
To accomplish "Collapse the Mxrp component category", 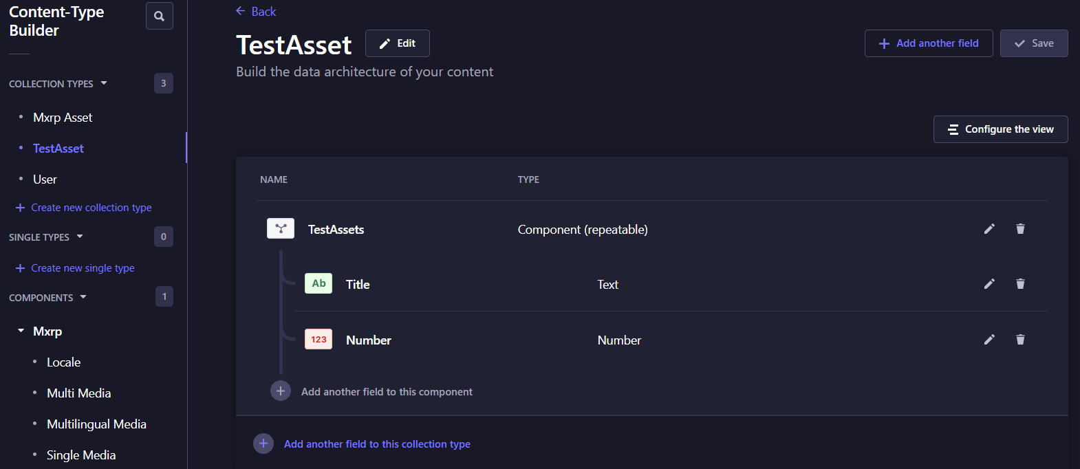I will (21, 331).
